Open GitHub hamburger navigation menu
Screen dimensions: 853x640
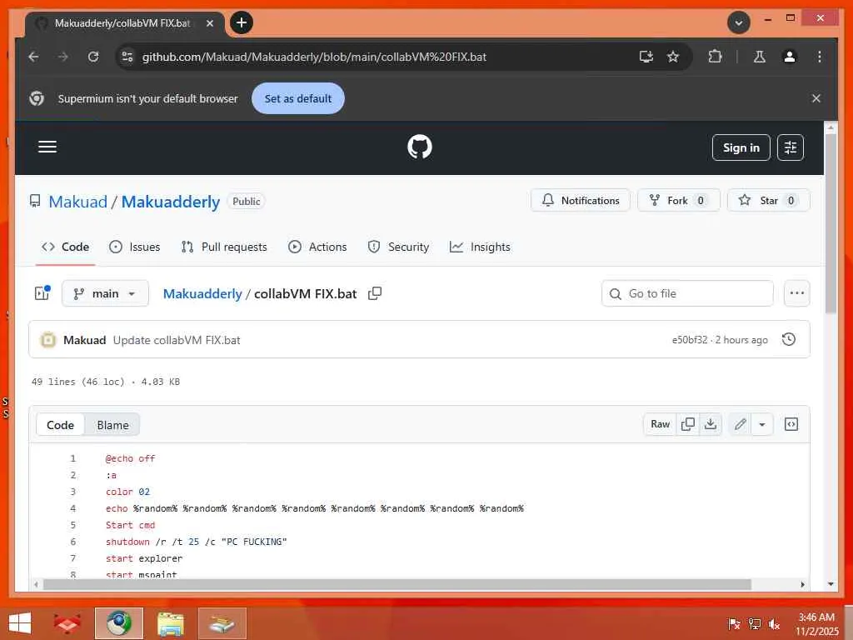pyautogui.click(x=47, y=147)
